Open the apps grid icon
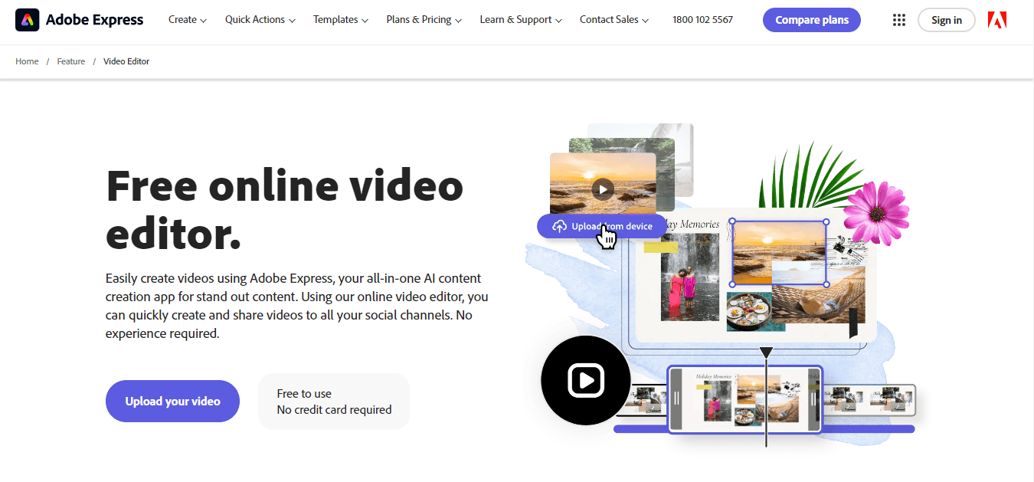 [899, 20]
